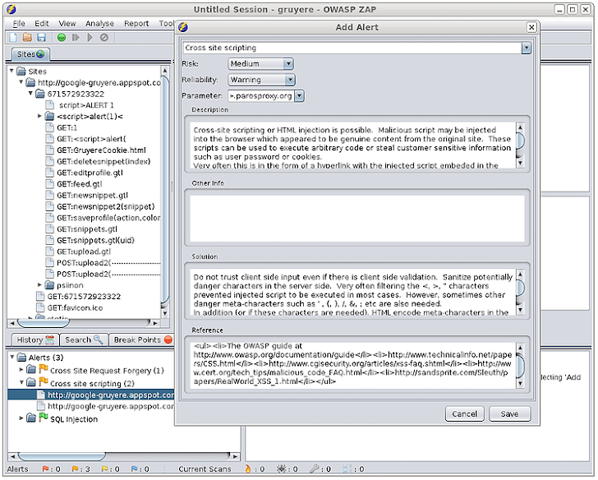Viewport: 598px width, 480px height.
Task: Click inside the Other Info text area
Action: 357,219
